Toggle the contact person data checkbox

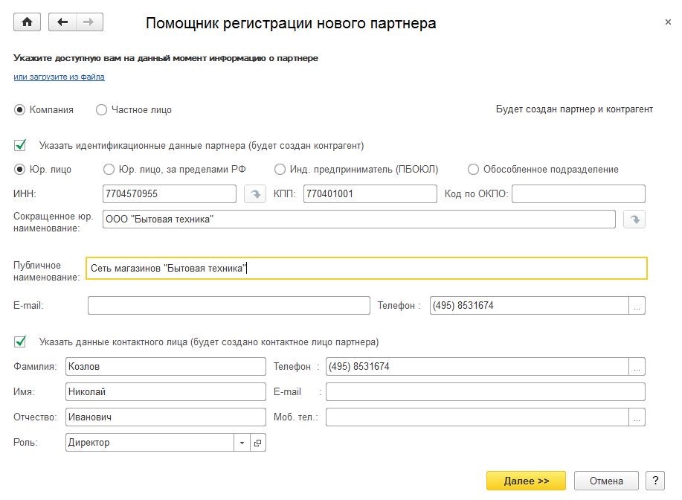pos(20,342)
